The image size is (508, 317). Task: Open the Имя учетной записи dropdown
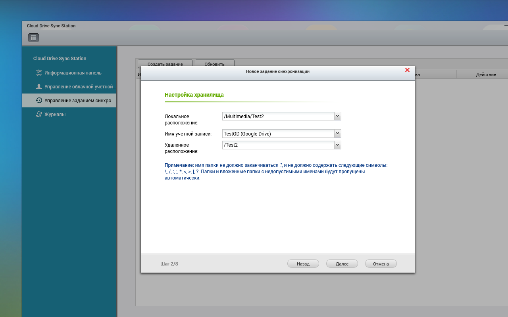coord(337,134)
